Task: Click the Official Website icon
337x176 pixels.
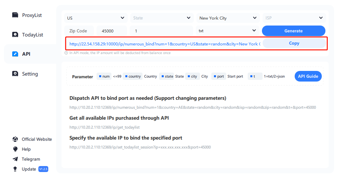Action: pyautogui.click(x=15, y=139)
